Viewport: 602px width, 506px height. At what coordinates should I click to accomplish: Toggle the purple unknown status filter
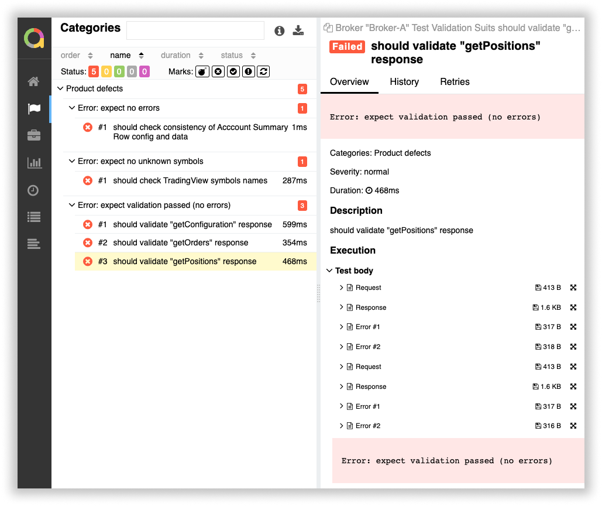tap(144, 71)
